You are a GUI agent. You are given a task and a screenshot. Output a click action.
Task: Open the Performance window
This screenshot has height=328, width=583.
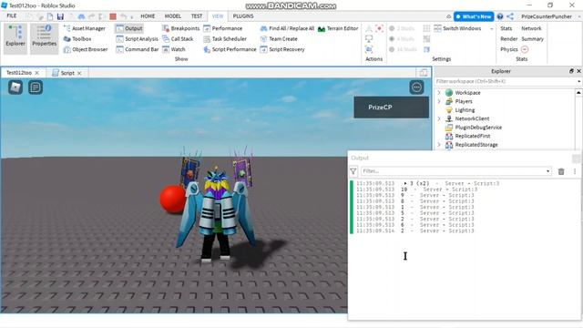[222, 28]
